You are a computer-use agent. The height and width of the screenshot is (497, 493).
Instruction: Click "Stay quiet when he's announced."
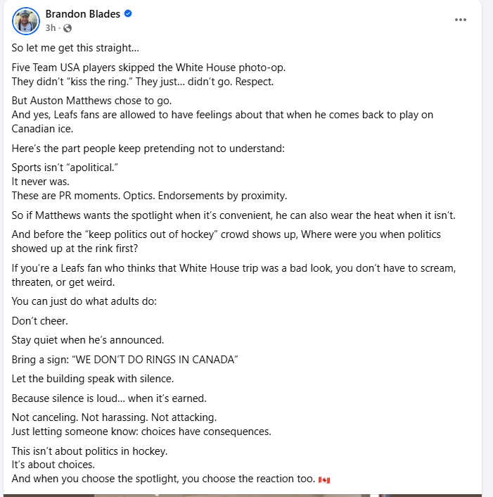88,339
